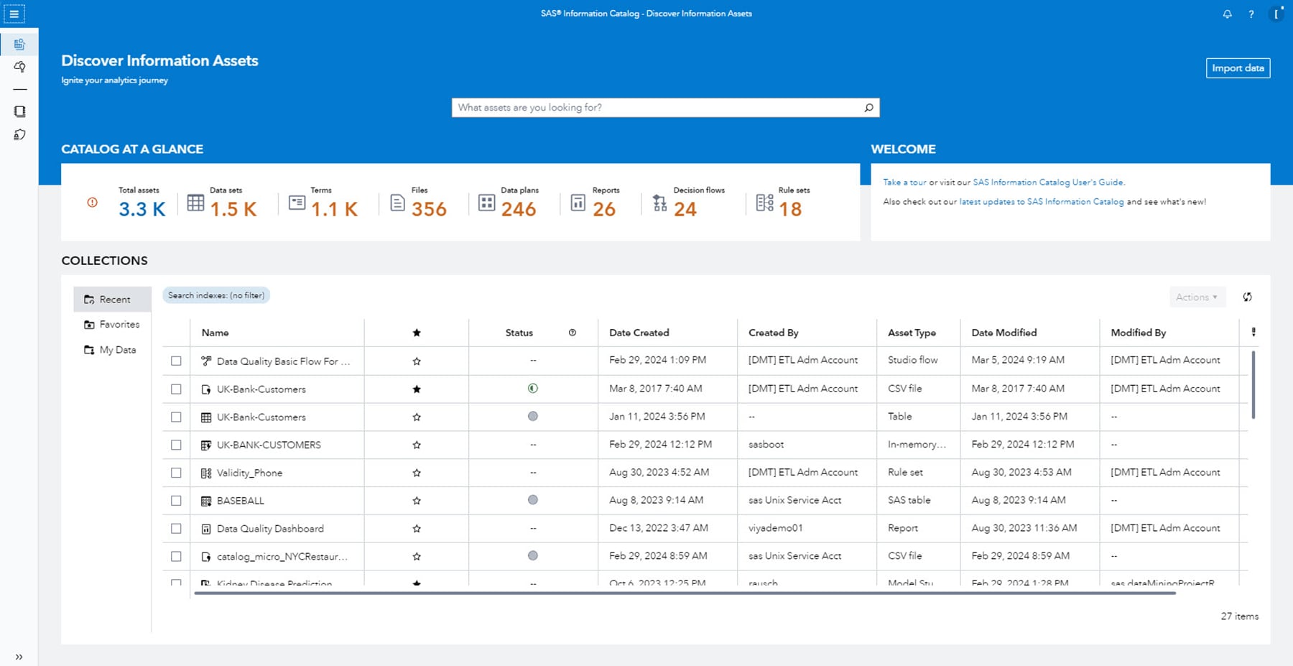Switch to the My Data collection
Screen dimensions: 1293x666
pos(116,350)
